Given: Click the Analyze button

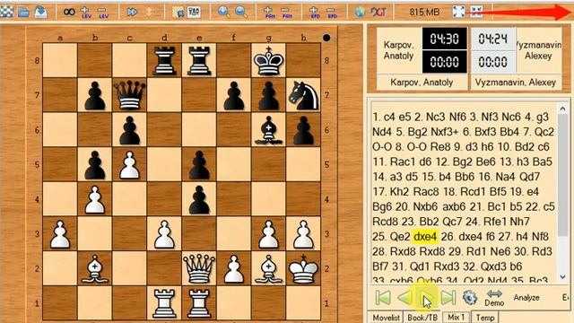Looking at the screenshot, I should [526, 297].
